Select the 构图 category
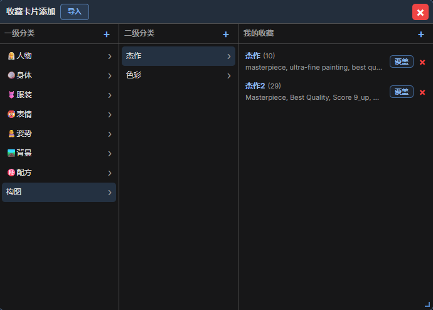Screen dimensions: 433x310 [59, 192]
